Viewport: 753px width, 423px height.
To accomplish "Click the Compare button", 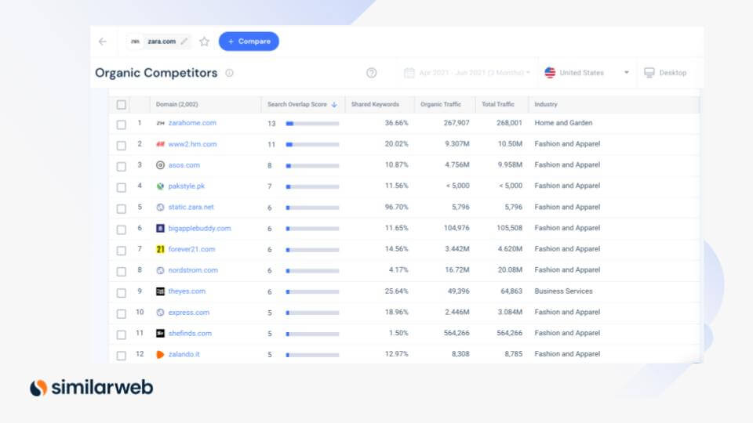I will point(249,42).
